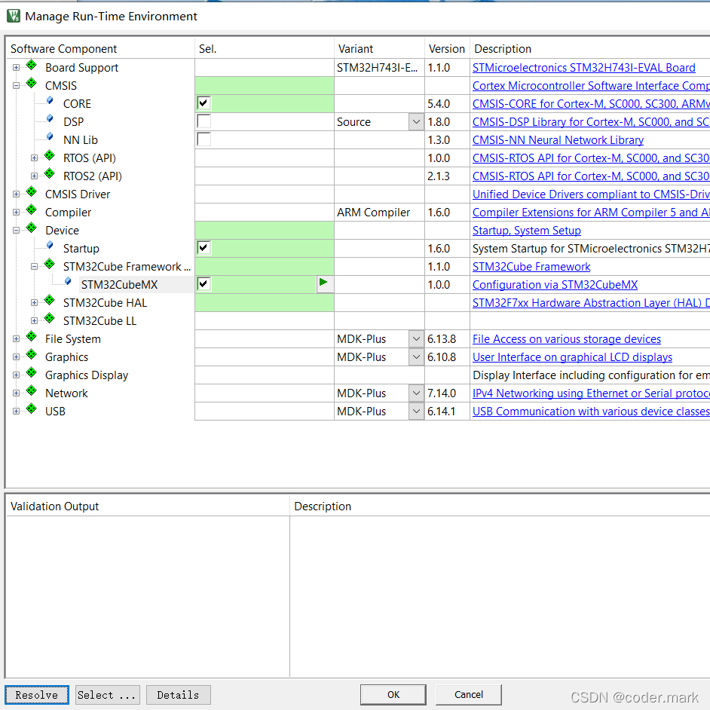Click the STM32Cube HAL green diamond icon
Screen dimensions: 710x710
49,301
